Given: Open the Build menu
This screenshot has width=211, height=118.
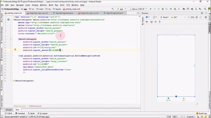Looking at the screenshot, I should 51,5.
